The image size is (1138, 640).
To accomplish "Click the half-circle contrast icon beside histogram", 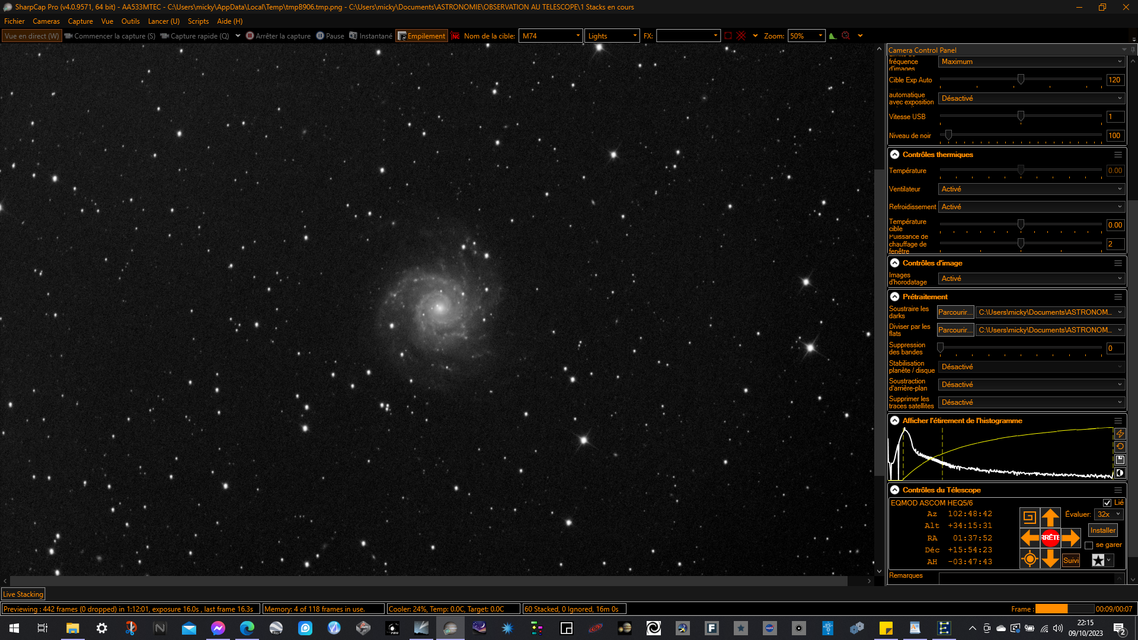I will [1120, 473].
